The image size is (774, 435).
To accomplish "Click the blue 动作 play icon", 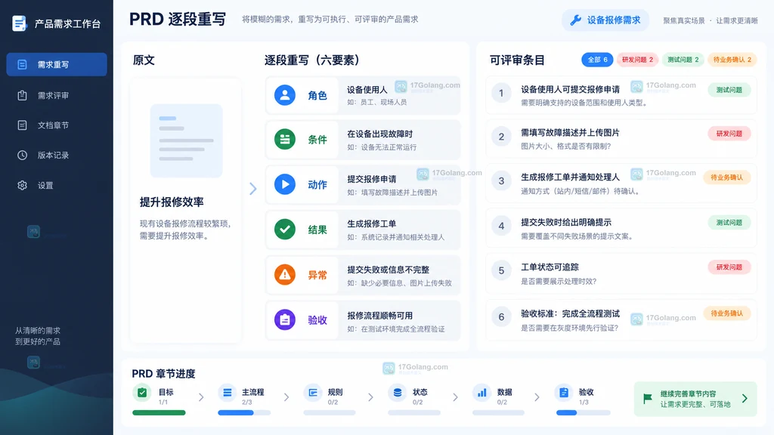I will point(285,184).
